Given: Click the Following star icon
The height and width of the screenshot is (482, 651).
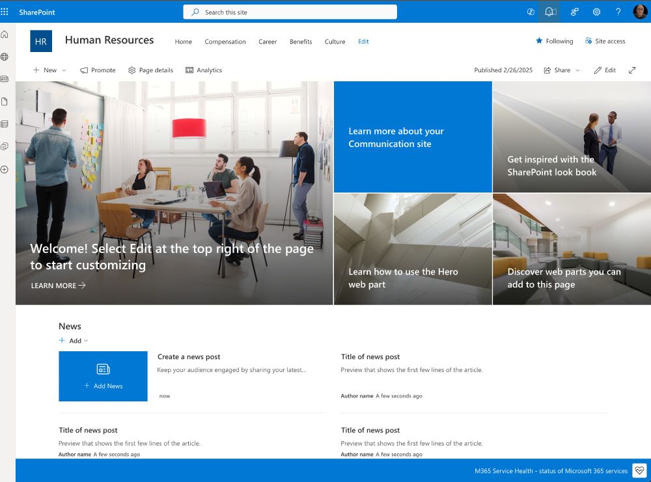Looking at the screenshot, I should point(539,40).
